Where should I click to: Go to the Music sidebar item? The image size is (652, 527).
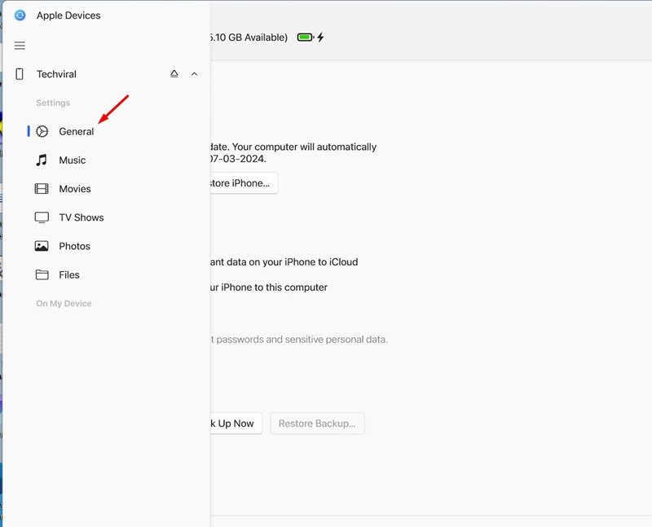[x=73, y=160]
